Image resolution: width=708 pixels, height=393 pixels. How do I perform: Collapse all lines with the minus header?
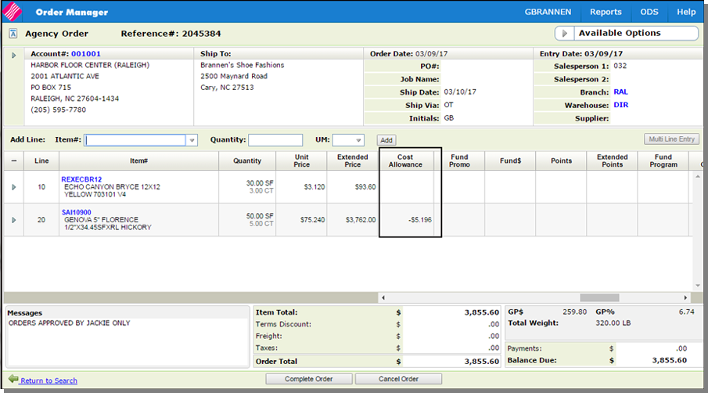(14, 160)
